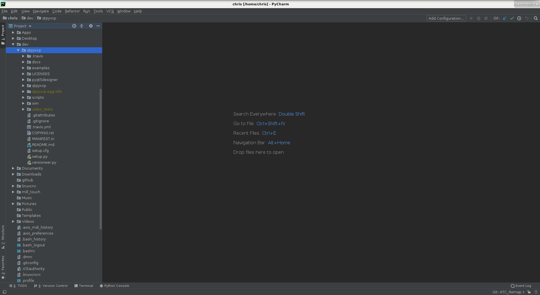The width and height of the screenshot is (540, 295).
Task: Open the Tools menu
Action: (98, 11)
